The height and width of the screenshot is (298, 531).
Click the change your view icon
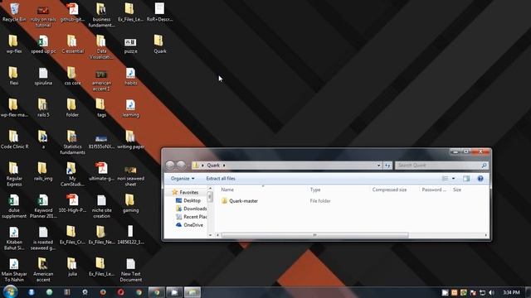(x=445, y=179)
